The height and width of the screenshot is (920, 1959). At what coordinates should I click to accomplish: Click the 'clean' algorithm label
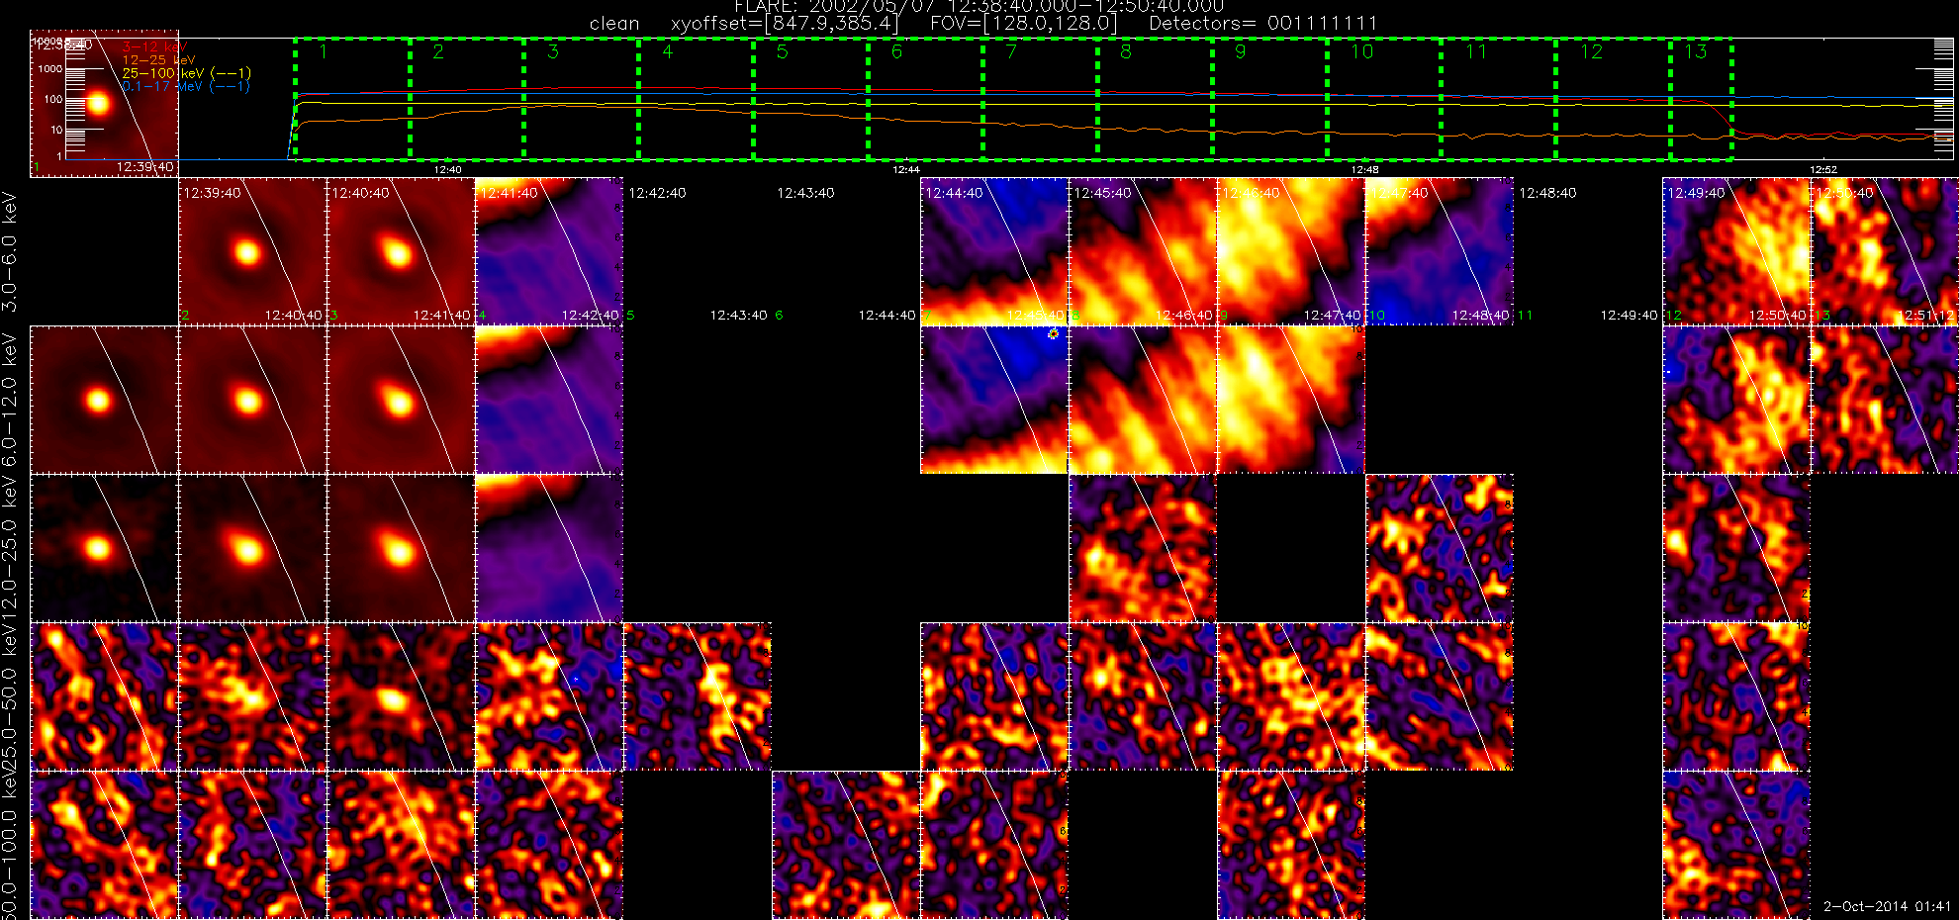coord(614,23)
